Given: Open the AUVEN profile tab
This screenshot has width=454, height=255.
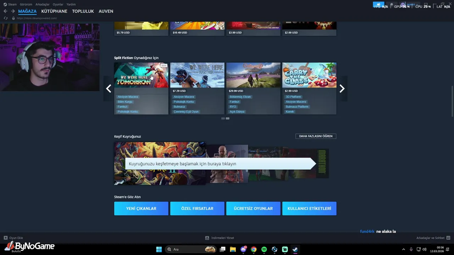Looking at the screenshot, I should tap(106, 11).
